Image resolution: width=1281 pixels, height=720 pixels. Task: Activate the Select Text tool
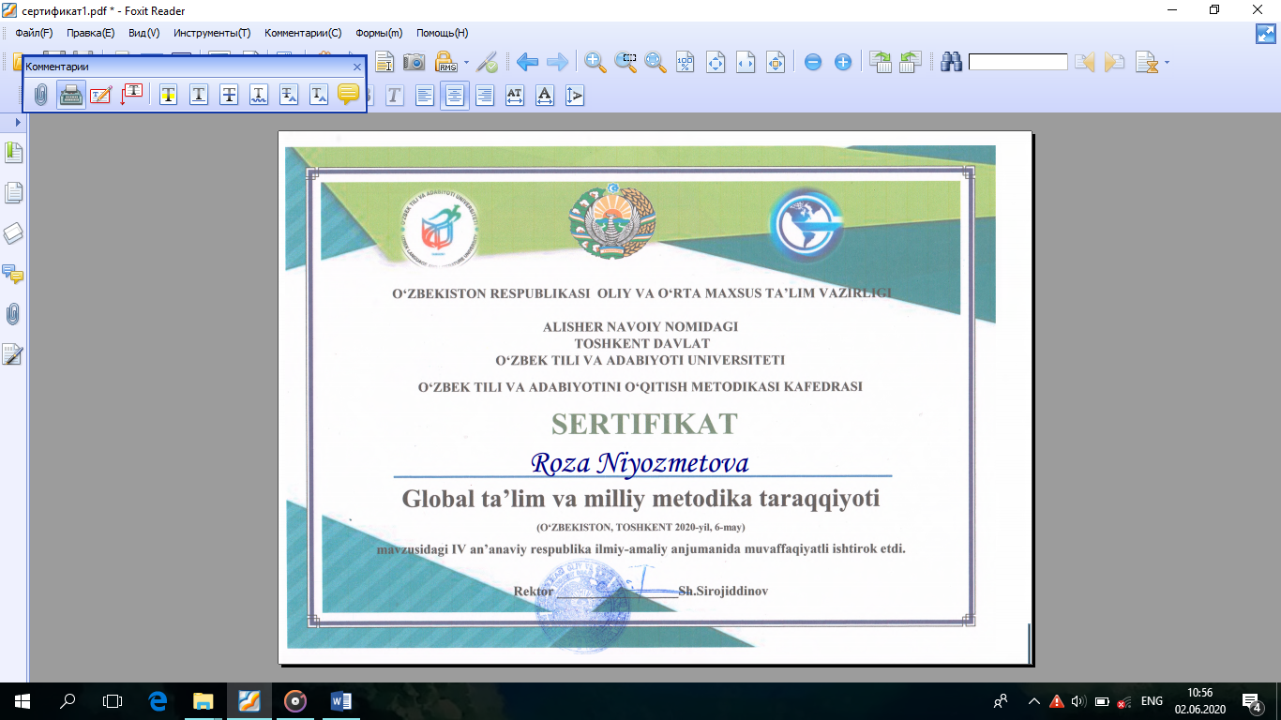384,63
